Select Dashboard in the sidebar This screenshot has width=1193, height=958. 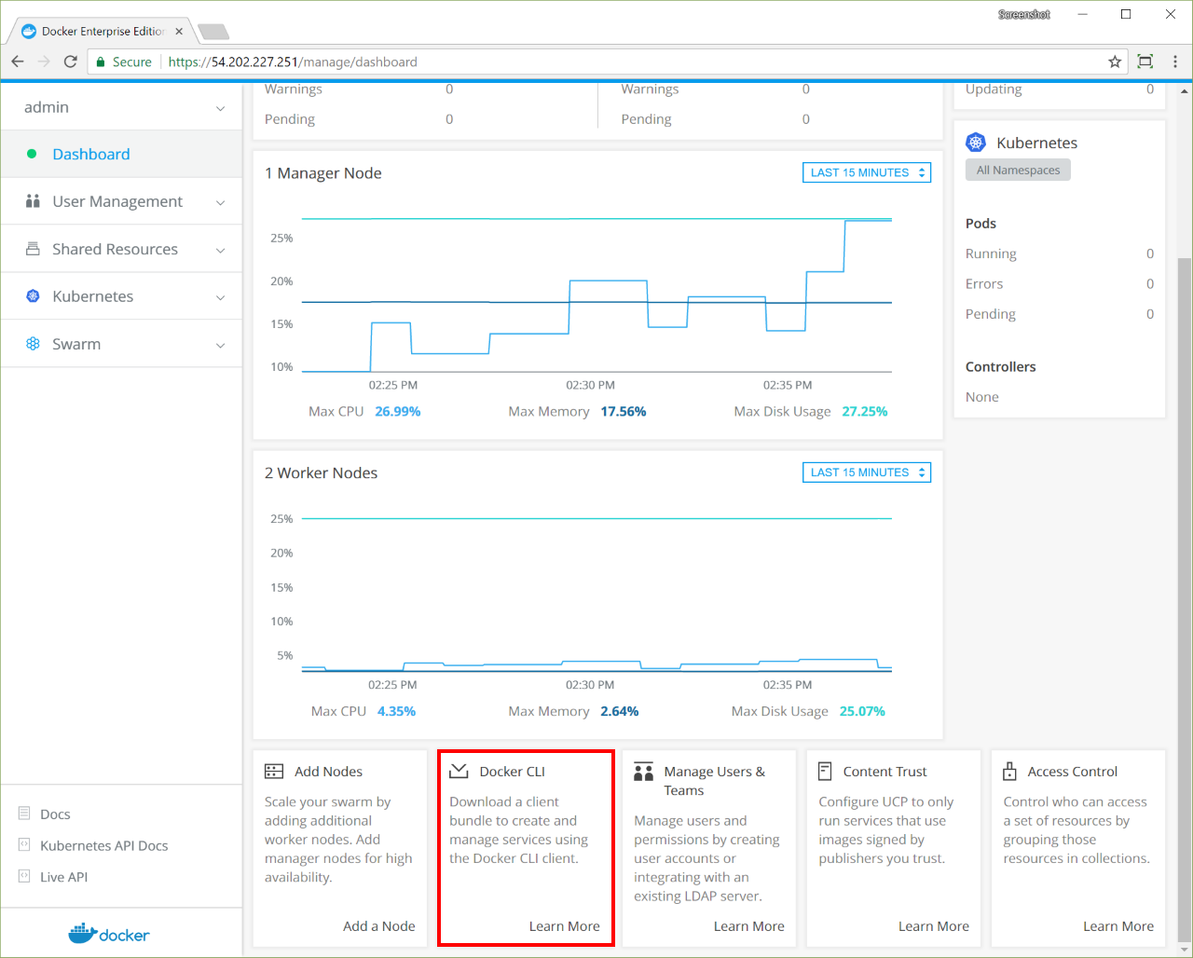click(x=91, y=154)
